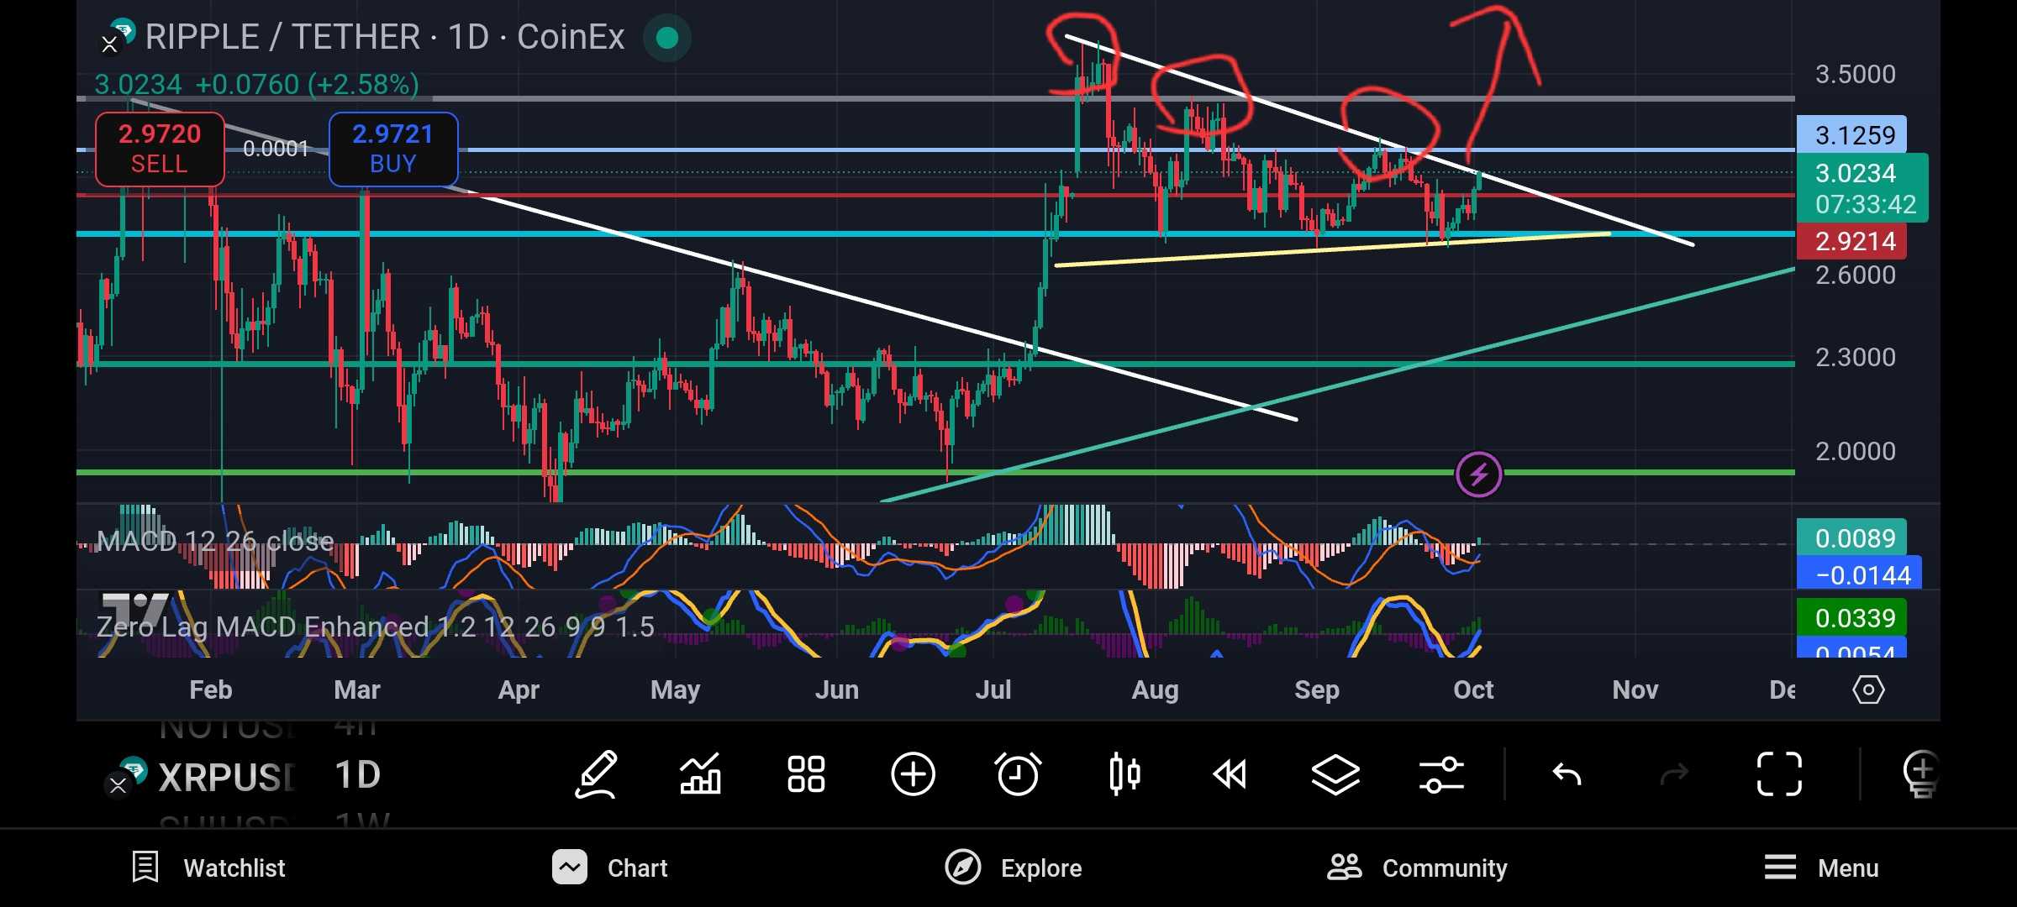
Task: Tap the 3.5000 price scale label
Action: point(1856,74)
